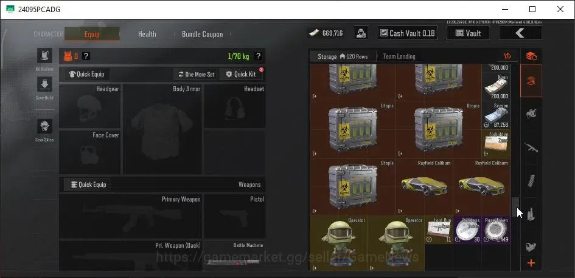Screen dimensions: 575x278
Task: Open the Cash Vault 0.1B button
Action: (408, 33)
